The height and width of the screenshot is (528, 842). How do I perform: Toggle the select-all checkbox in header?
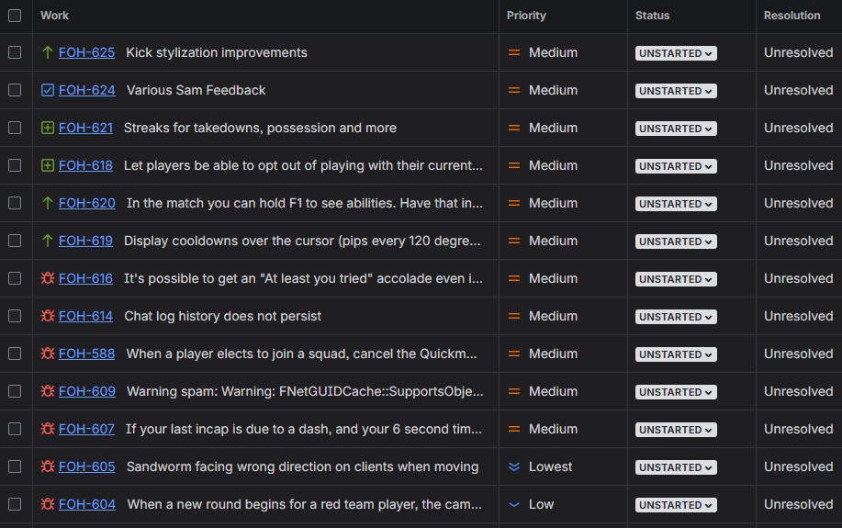coord(15,16)
